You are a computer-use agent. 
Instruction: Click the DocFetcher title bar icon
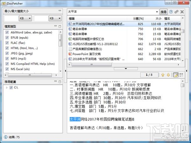pos(4,3)
